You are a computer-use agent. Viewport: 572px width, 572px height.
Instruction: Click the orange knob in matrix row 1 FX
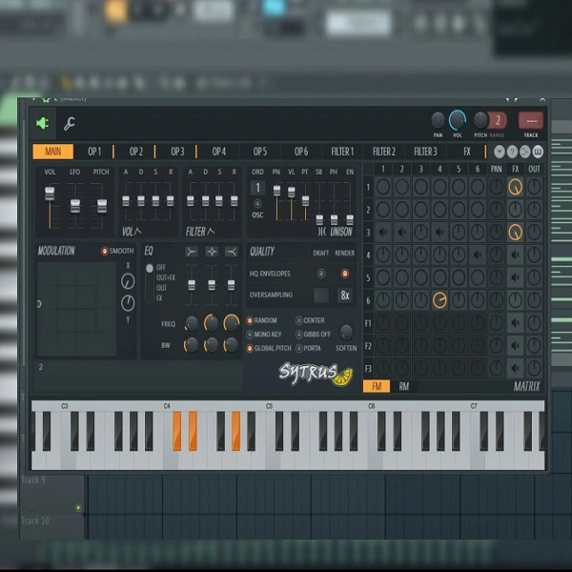(516, 187)
